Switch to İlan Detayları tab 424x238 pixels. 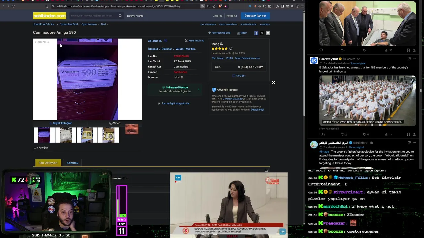(48, 163)
